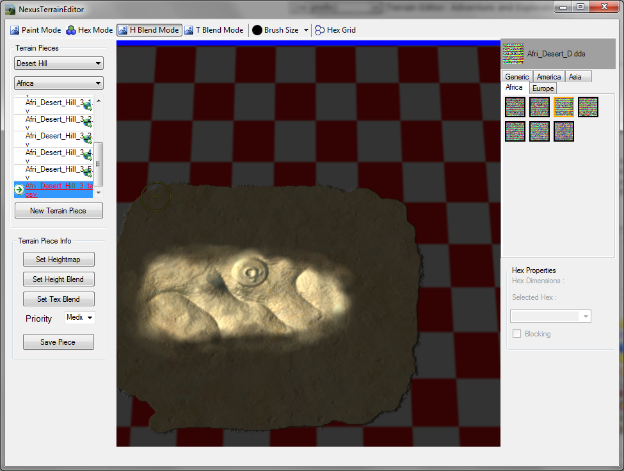The width and height of the screenshot is (624, 471).
Task: Select first texture swatch in top row
Action: pyautogui.click(x=515, y=107)
